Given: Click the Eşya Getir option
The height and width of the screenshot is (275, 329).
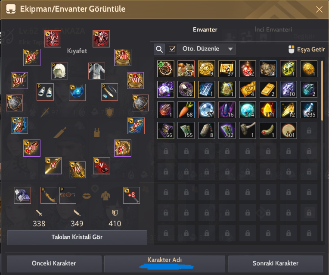Looking at the screenshot, I should coord(307,50).
